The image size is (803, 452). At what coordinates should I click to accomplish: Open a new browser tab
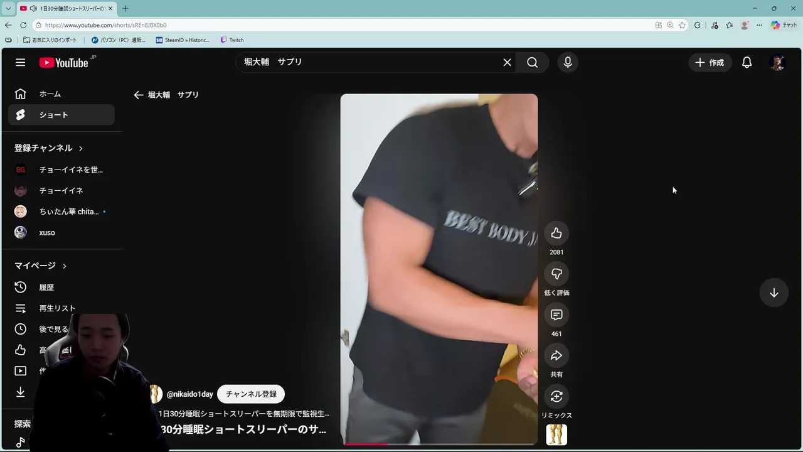click(x=125, y=8)
